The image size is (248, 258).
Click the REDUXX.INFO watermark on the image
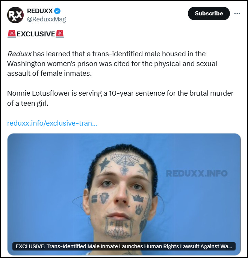point(197,173)
